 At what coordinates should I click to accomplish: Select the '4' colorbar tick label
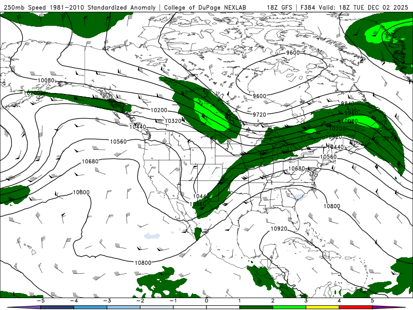pyautogui.click(x=339, y=301)
